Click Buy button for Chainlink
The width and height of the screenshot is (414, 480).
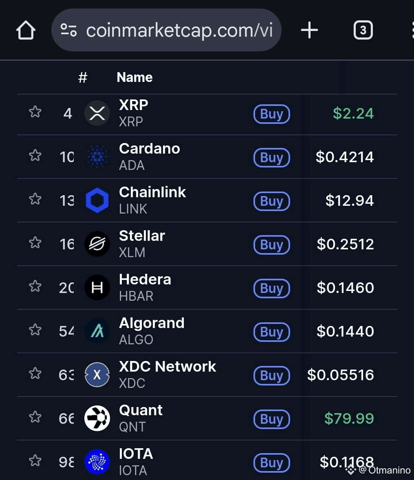click(x=272, y=201)
